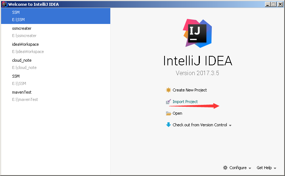The image size is (285, 176).
Task: Select the Import Project link
Action: [x=185, y=102]
